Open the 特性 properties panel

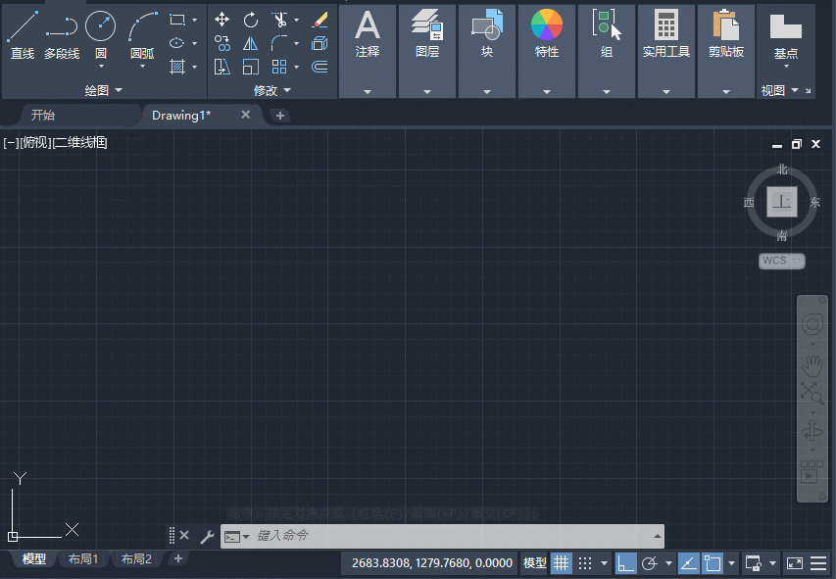point(547,51)
